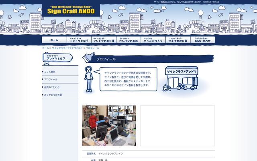Open the ホーム navigation tab
This screenshot has width=257, height=161.
coord(54,40)
